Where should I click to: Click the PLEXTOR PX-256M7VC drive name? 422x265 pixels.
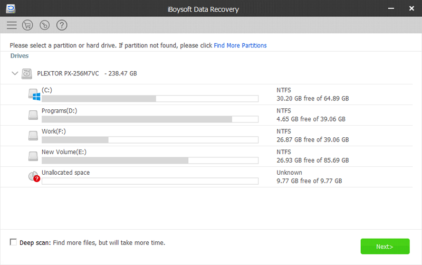coord(69,74)
